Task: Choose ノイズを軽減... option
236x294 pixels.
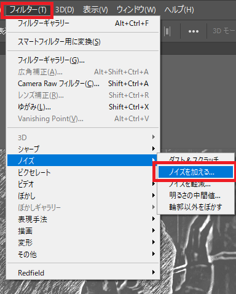Action: click(x=196, y=184)
